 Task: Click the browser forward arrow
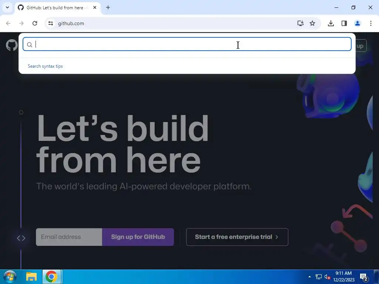(21, 23)
